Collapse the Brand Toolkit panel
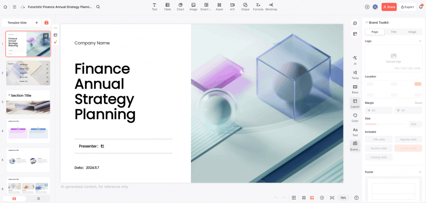Viewport: 426px width, 203px height. click(x=367, y=23)
